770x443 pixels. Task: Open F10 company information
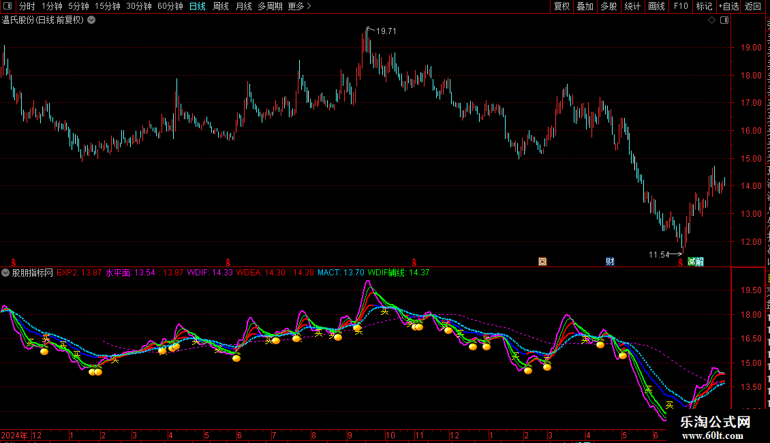tap(681, 6)
